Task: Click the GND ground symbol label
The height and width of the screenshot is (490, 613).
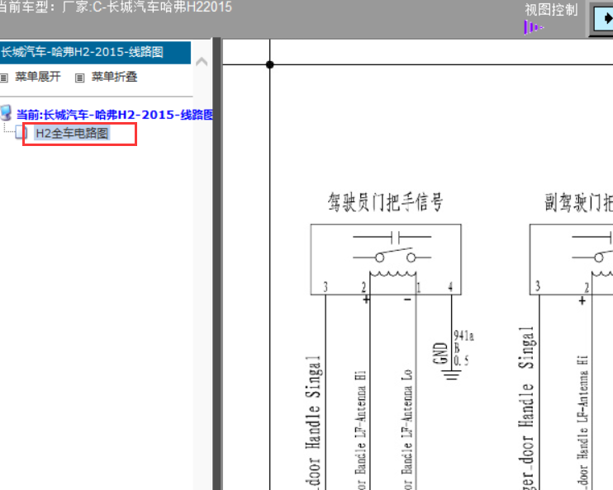Action: click(440, 353)
